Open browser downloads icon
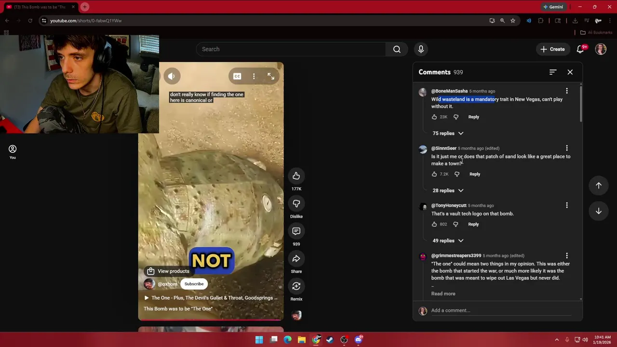 (575, 21)
